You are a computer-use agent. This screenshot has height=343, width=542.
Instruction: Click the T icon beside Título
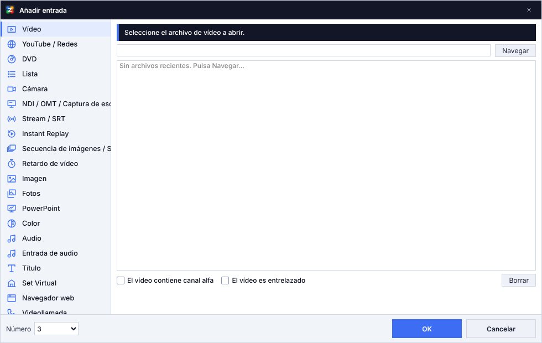[12, 268]
